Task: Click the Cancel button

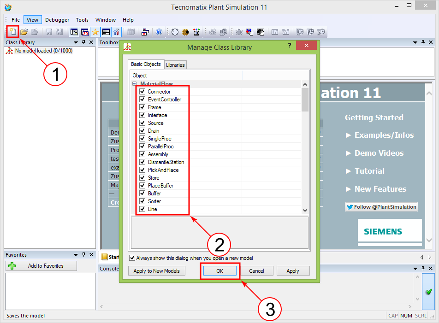Action: pos(256,271)
